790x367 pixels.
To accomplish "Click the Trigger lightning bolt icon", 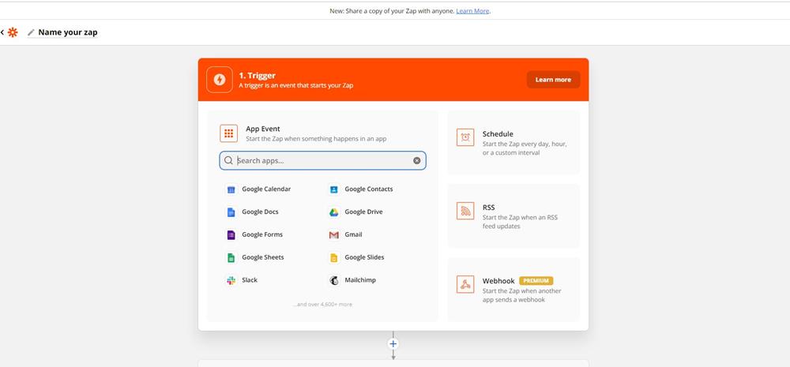I will [219, 80].
